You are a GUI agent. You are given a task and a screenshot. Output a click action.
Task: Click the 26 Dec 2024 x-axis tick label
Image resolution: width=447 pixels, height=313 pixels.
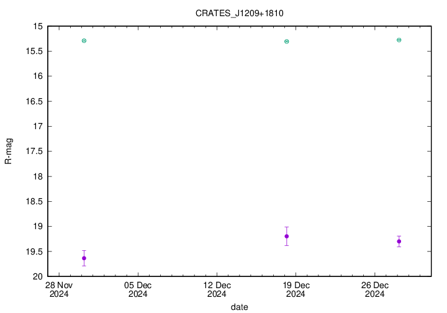tap(374, 289)
